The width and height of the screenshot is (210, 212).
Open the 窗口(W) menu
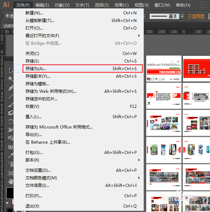(x=162, y=5)
